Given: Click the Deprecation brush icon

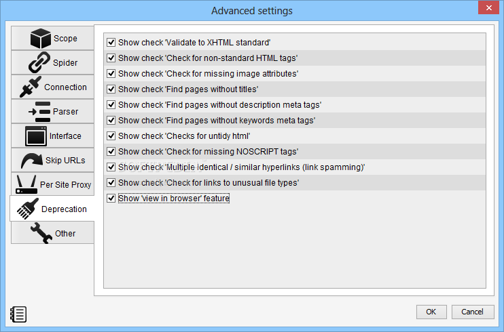Looking at the screenshot, I should pos(28,209).
